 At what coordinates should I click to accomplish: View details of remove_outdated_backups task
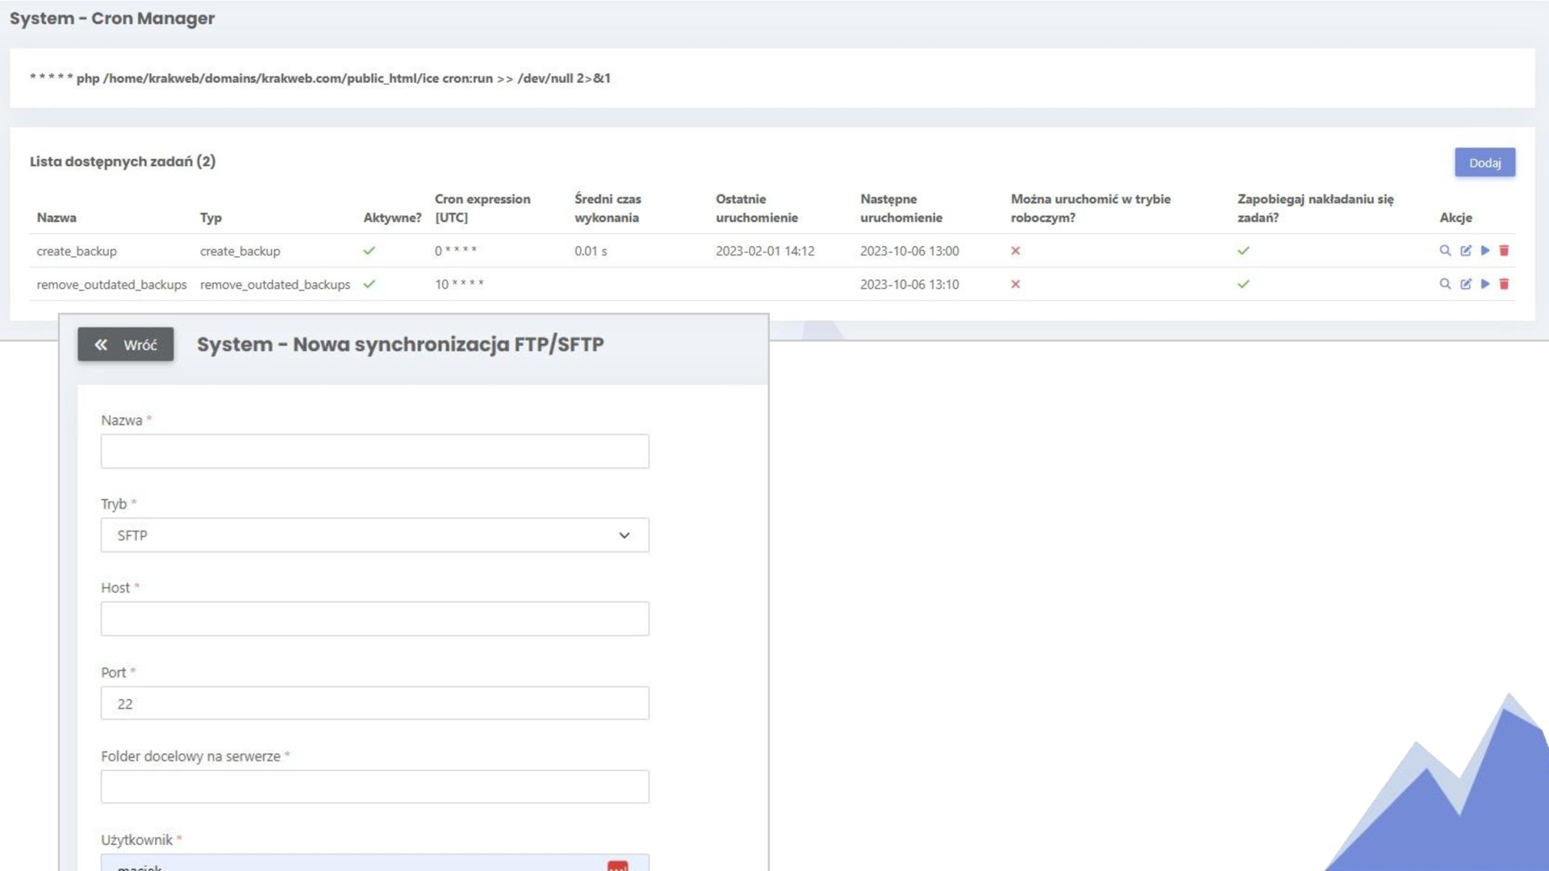(x=1445, y=284)
